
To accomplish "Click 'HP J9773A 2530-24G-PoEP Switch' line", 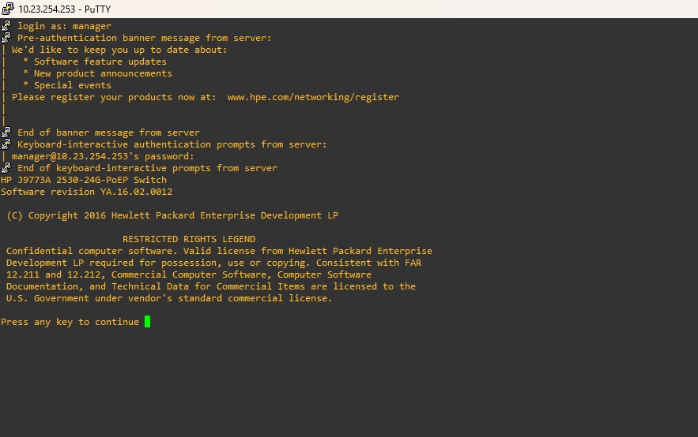I will 84,180.
